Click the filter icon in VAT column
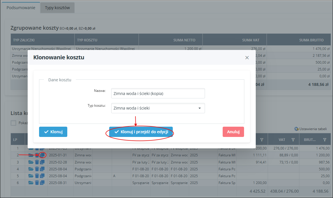333x198 pixels. pyautogui.click(x=293, y=140)
